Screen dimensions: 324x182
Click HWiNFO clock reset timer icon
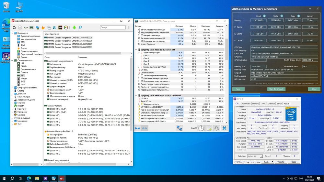(x=201, y=128)
